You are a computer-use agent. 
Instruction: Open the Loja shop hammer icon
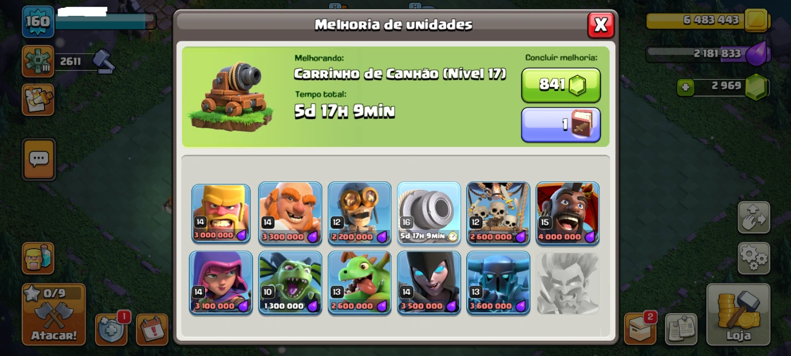click(x=738, y=314)
